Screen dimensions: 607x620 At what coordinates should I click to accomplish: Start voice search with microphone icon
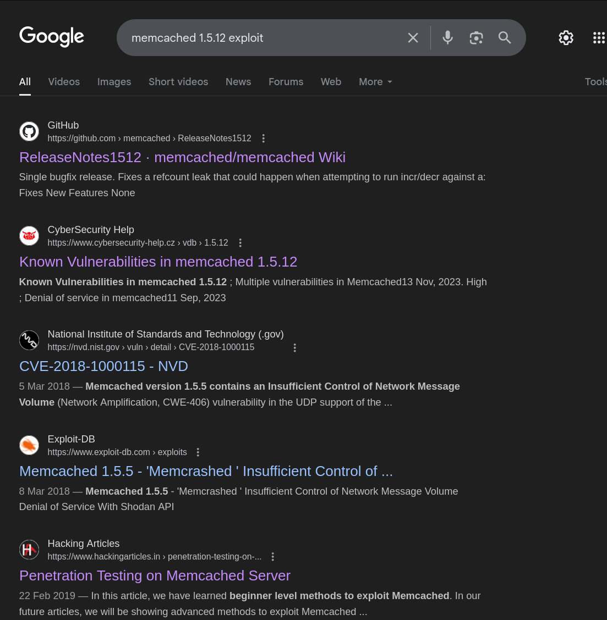click(448, 37)
